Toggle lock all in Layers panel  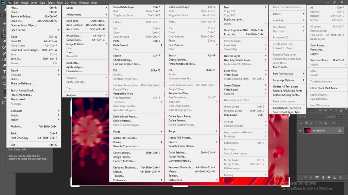326,123
